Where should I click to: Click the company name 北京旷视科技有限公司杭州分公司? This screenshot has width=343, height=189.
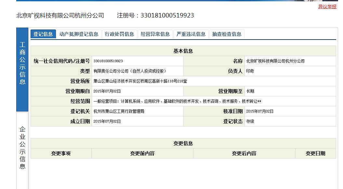pyautogui.click(x=60, y=15)
